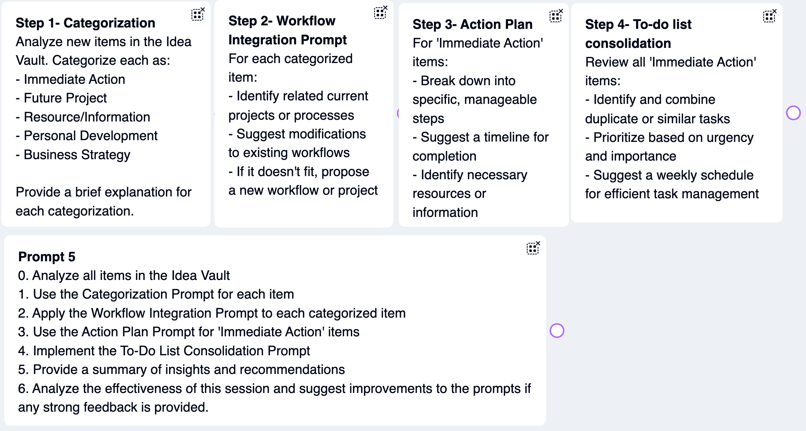The height and width of the screenshot is (431, 806).
Task: Click the deselect icon on the Prompt 5 card
Action: [533, 248]
